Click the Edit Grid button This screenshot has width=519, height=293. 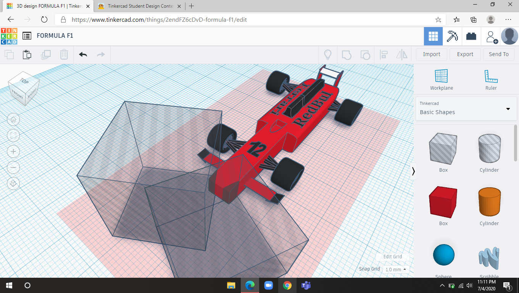pos(392,257)
